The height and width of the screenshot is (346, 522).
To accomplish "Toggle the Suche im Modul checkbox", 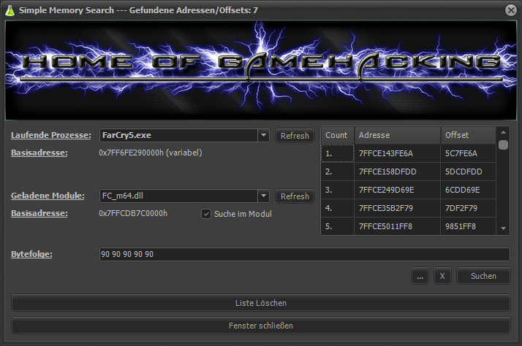I will pyautogui.click(x=206, y=214).
